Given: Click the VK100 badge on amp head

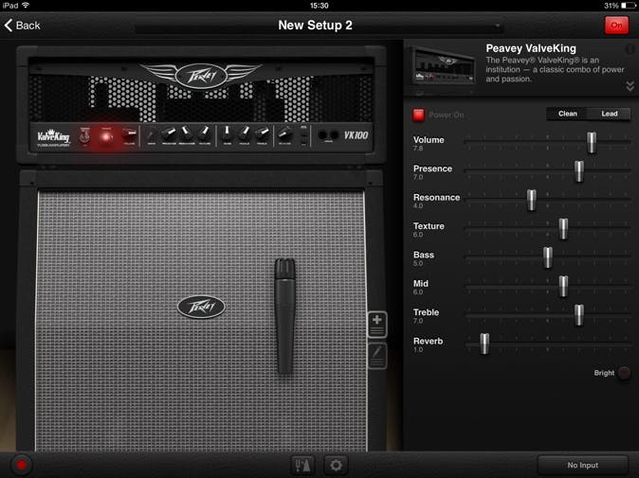Looking at the screenshot, I should [x=356, y=135].
